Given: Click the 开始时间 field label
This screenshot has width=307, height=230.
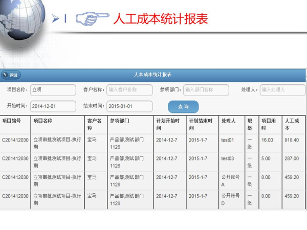Looking at the screenshot, I should click(17, 106).
